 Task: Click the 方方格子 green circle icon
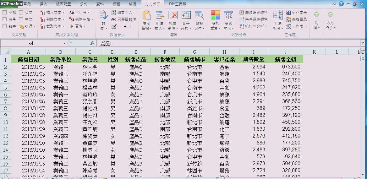point(330,14)
